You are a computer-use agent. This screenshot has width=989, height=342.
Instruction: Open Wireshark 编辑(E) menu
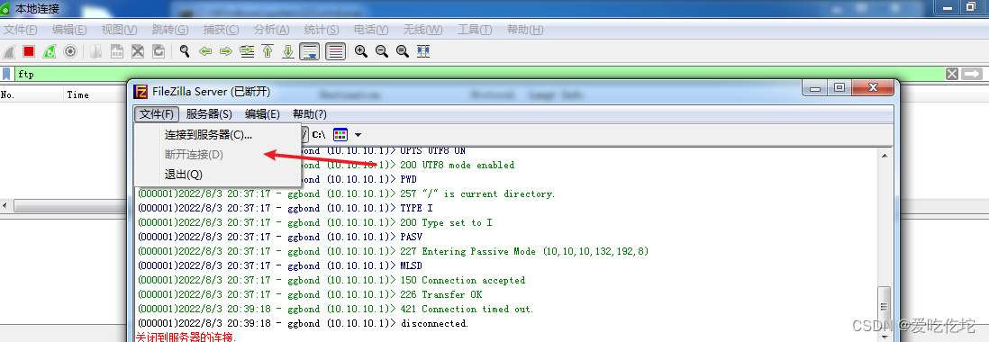click(x=69, y=30)
